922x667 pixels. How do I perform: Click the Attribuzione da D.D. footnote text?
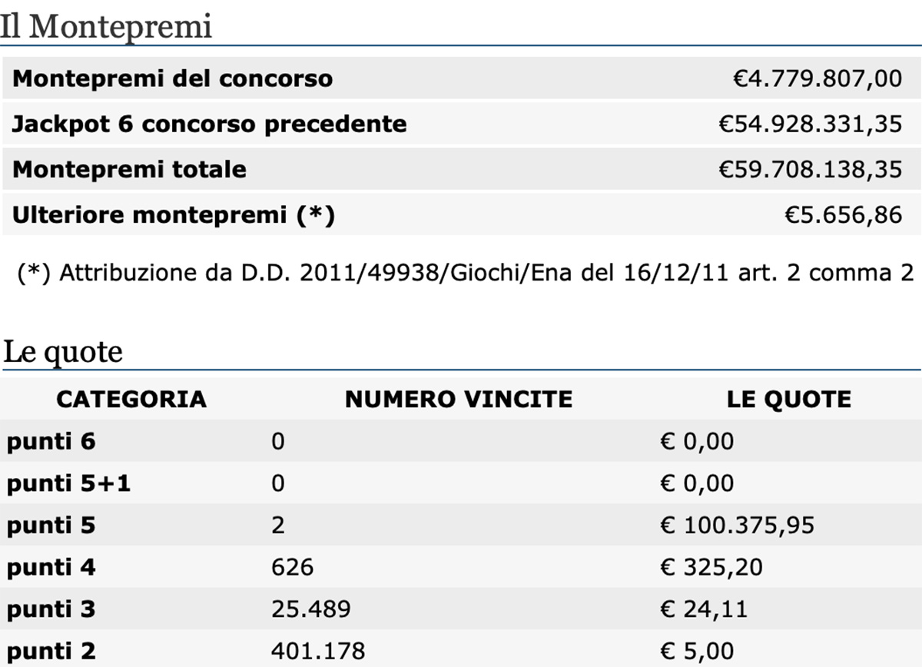(x=466, y=273)
